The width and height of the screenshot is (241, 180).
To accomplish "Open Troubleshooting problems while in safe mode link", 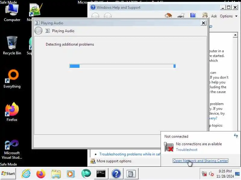I will tap(130, 154).
